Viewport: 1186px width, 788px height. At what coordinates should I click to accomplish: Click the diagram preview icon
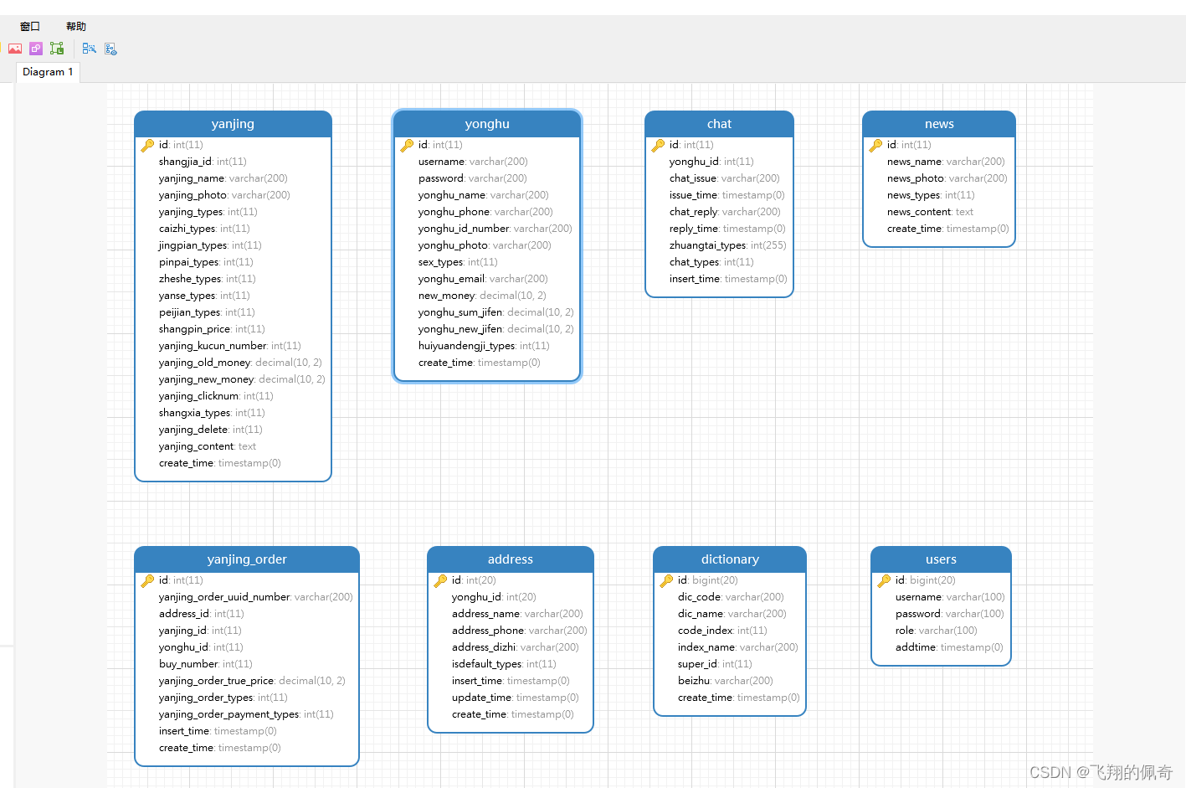[110, 49]
